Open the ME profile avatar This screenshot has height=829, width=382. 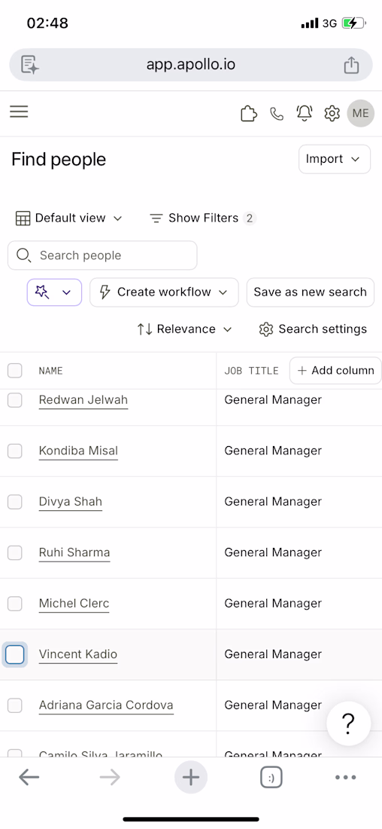click(361, 113)
